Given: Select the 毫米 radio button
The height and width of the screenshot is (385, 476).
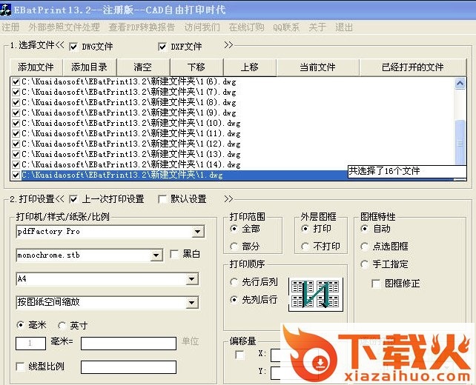Looking at the screenshot, I should coord(20,325).
